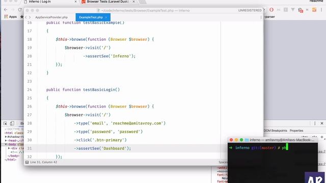Click the 'Inferno' string in assertSee
This screenshot has width=326, height=183.
coord(121,56)
